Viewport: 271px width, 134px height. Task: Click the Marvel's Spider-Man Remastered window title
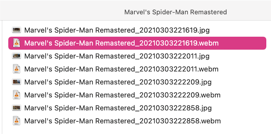click(x=175, y=12)
